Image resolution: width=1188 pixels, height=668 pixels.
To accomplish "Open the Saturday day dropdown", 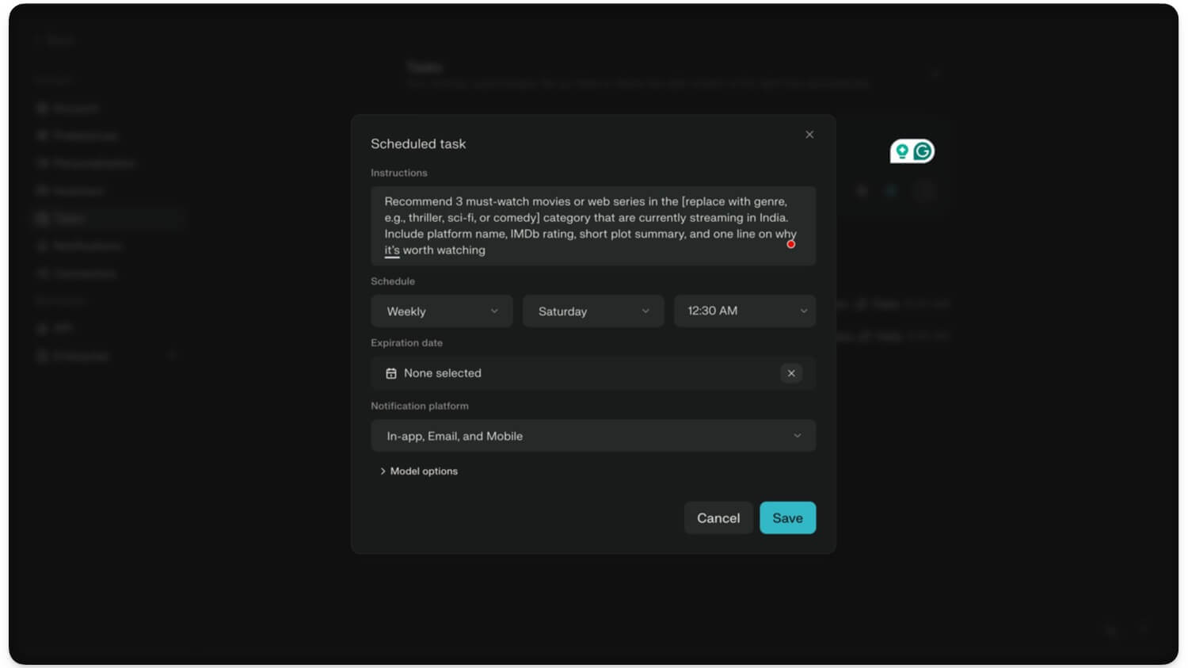I will [x=592, y=311].
